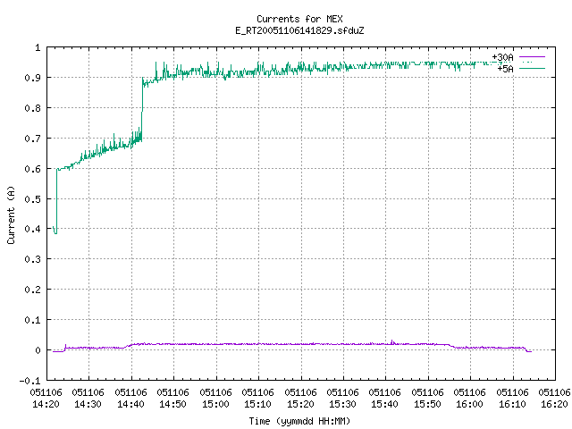
Task: Click the purple +30A legend line sample
Action: click(x=533, y=57)
